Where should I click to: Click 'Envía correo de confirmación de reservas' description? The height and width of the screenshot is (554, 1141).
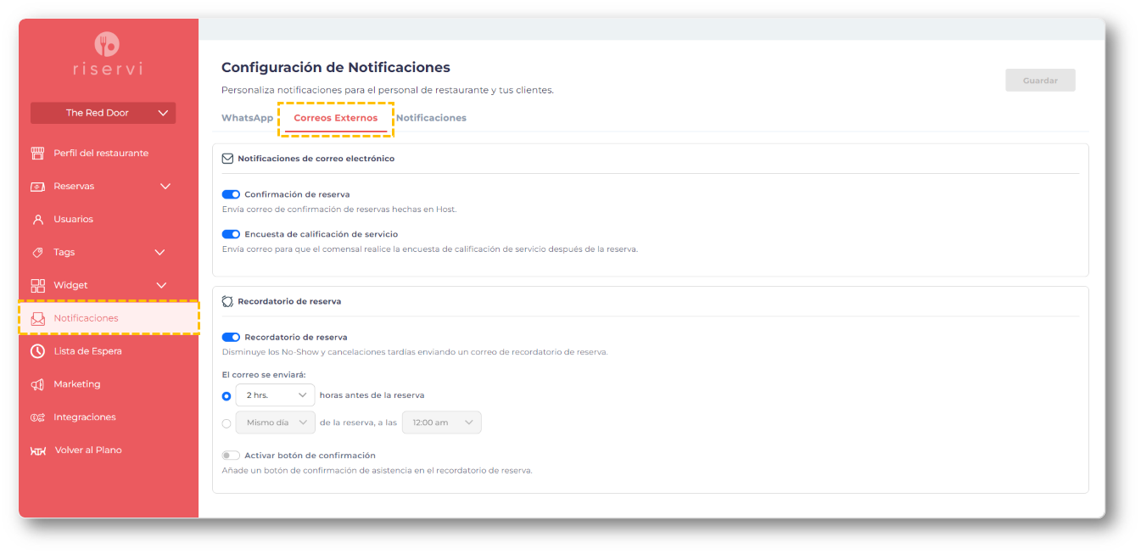tap(338, 210)
